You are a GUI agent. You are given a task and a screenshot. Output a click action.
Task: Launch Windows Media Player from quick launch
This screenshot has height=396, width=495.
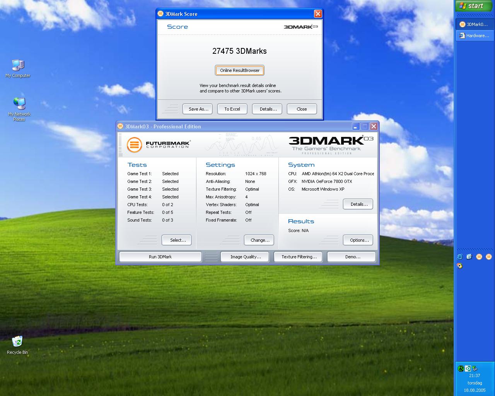tap(459, 266)
